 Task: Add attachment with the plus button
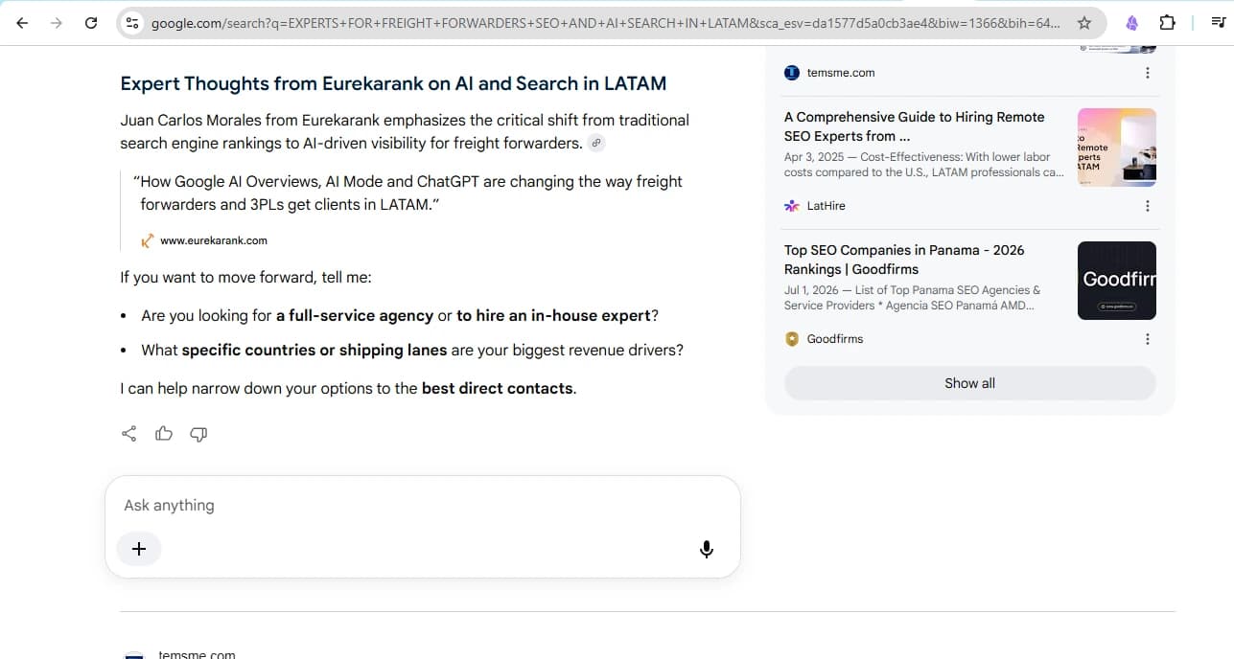pos(139,549)
